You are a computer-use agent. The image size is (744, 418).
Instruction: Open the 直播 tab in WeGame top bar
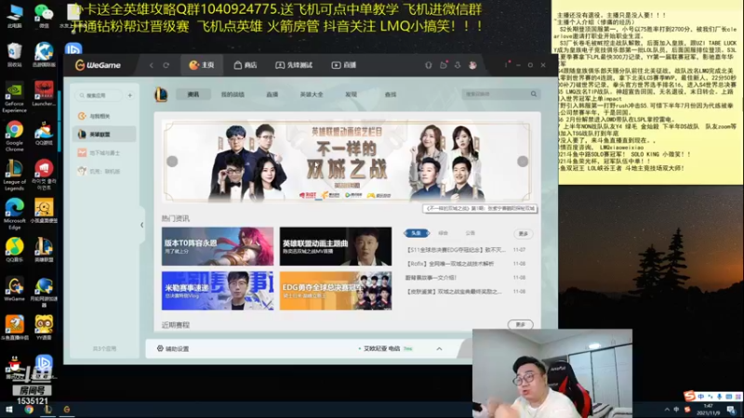click(344, 65)
